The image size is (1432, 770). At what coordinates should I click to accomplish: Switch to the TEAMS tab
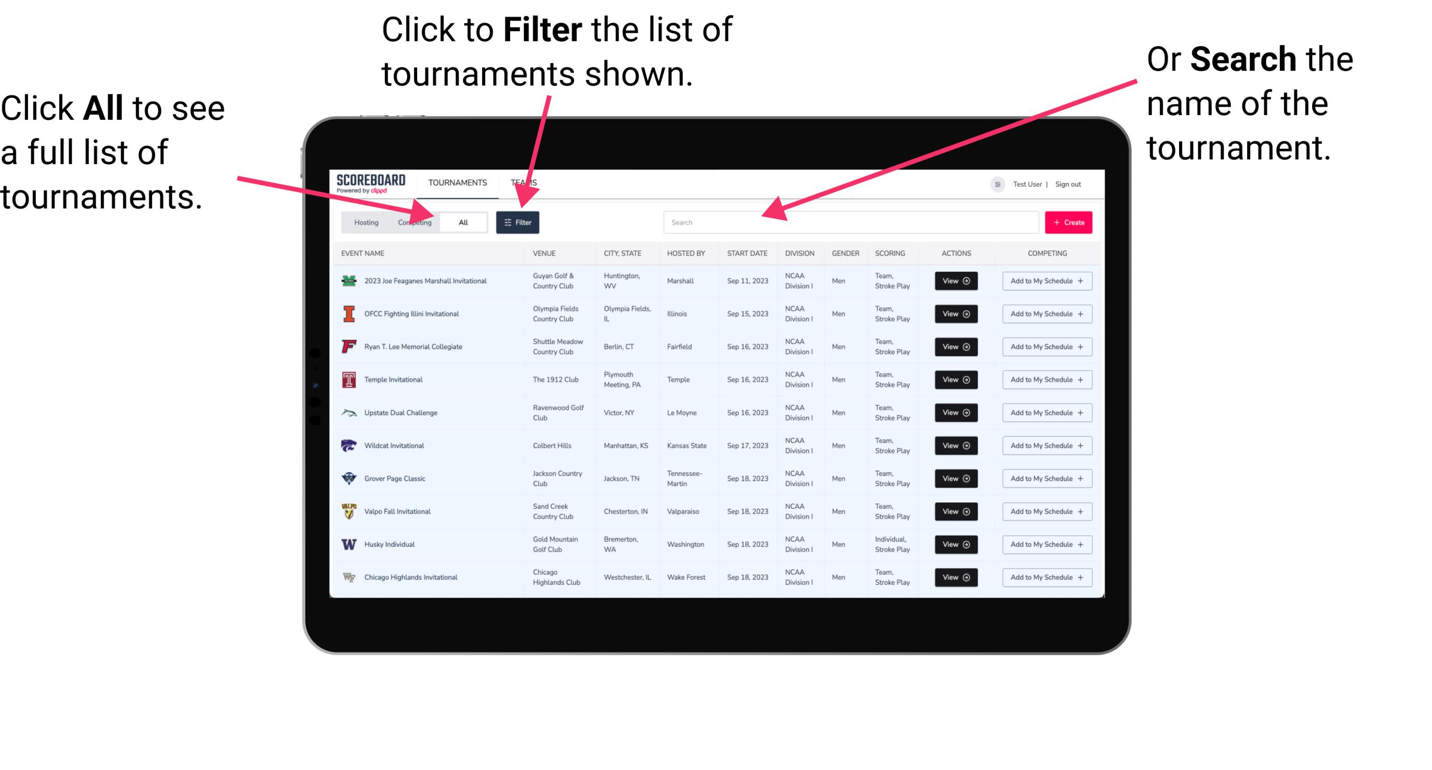[526, 182]
